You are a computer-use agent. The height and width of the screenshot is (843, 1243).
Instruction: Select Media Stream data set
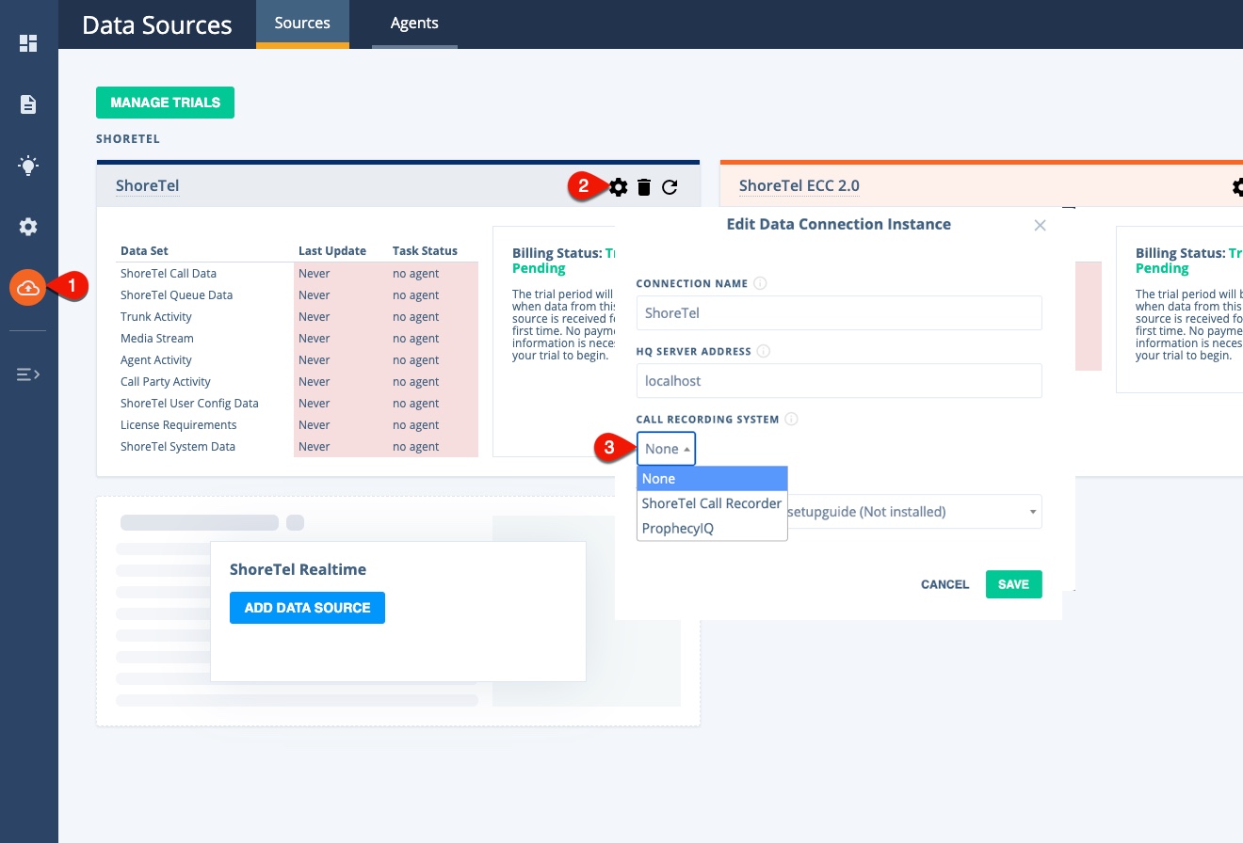(x=156, y=339)
